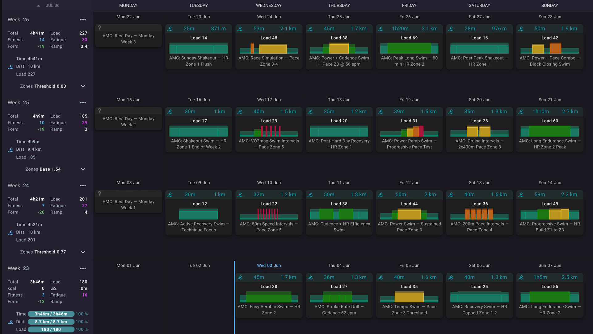
Task: Select the SUNDAY column header
Action: tap(550, 6)
